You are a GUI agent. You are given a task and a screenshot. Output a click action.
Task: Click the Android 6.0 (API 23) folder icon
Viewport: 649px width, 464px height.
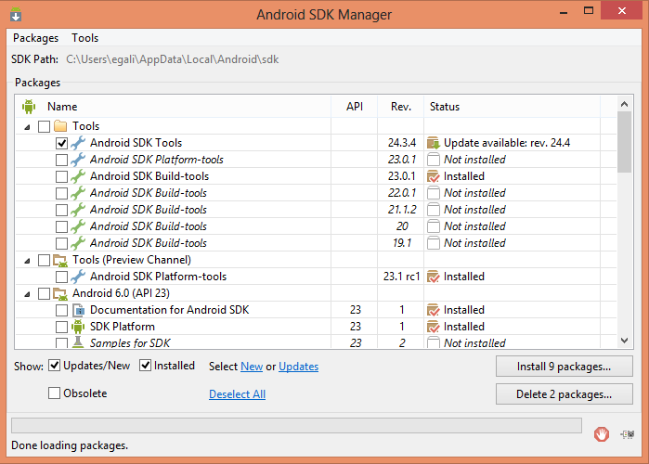(x=60, y=293)
